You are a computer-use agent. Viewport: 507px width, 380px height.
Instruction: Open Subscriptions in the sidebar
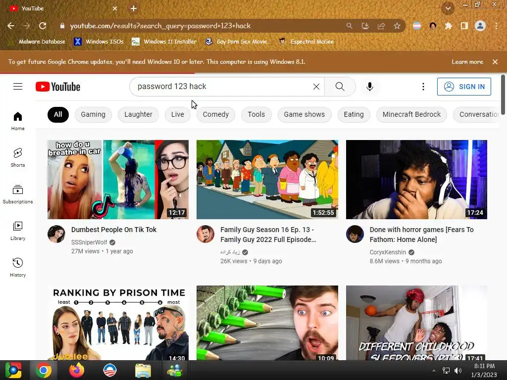18,194
